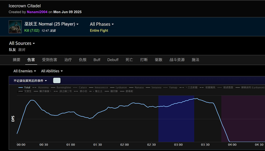Show or hide Catace in legend
Screen dimensions: 265x151
[x=80, y=87]
